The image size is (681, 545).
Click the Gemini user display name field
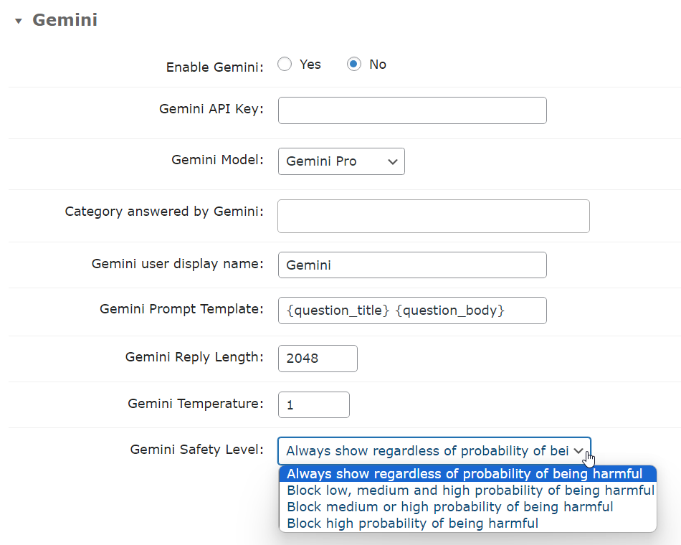[x=412, y=265]
